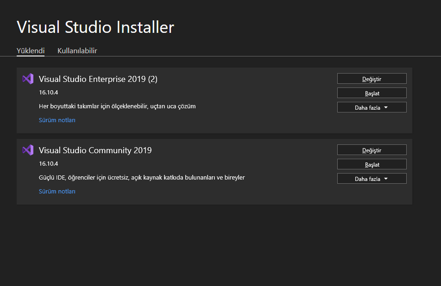Launch Community 2019 with Başlat button
The image size is (441, 286).
click(x=372, y=164)
